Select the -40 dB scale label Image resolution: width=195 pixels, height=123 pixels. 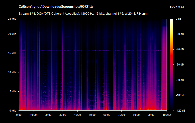click(x=180, y=49)
